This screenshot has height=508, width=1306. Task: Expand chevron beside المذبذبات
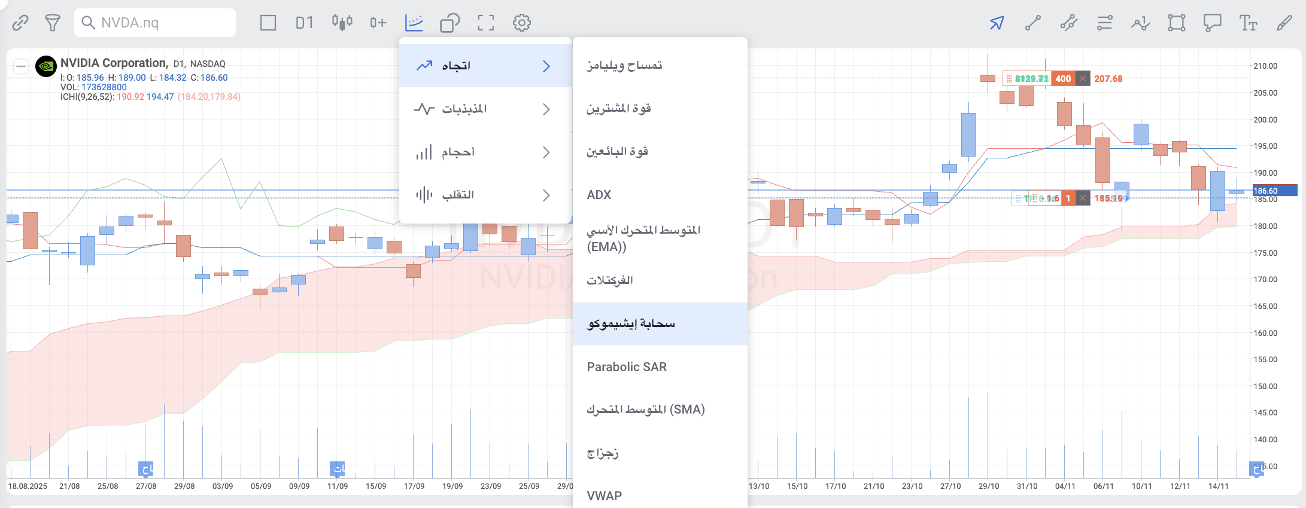(x=546, y=109)
